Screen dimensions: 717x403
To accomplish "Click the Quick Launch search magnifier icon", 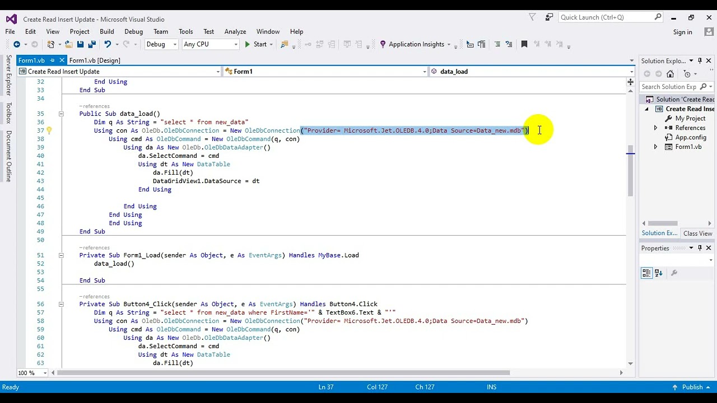I will tap(658, 17).
